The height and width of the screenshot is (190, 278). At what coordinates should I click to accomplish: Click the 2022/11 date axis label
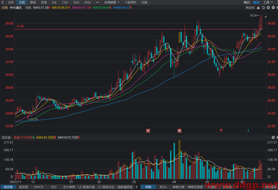(x=15, y=182)
